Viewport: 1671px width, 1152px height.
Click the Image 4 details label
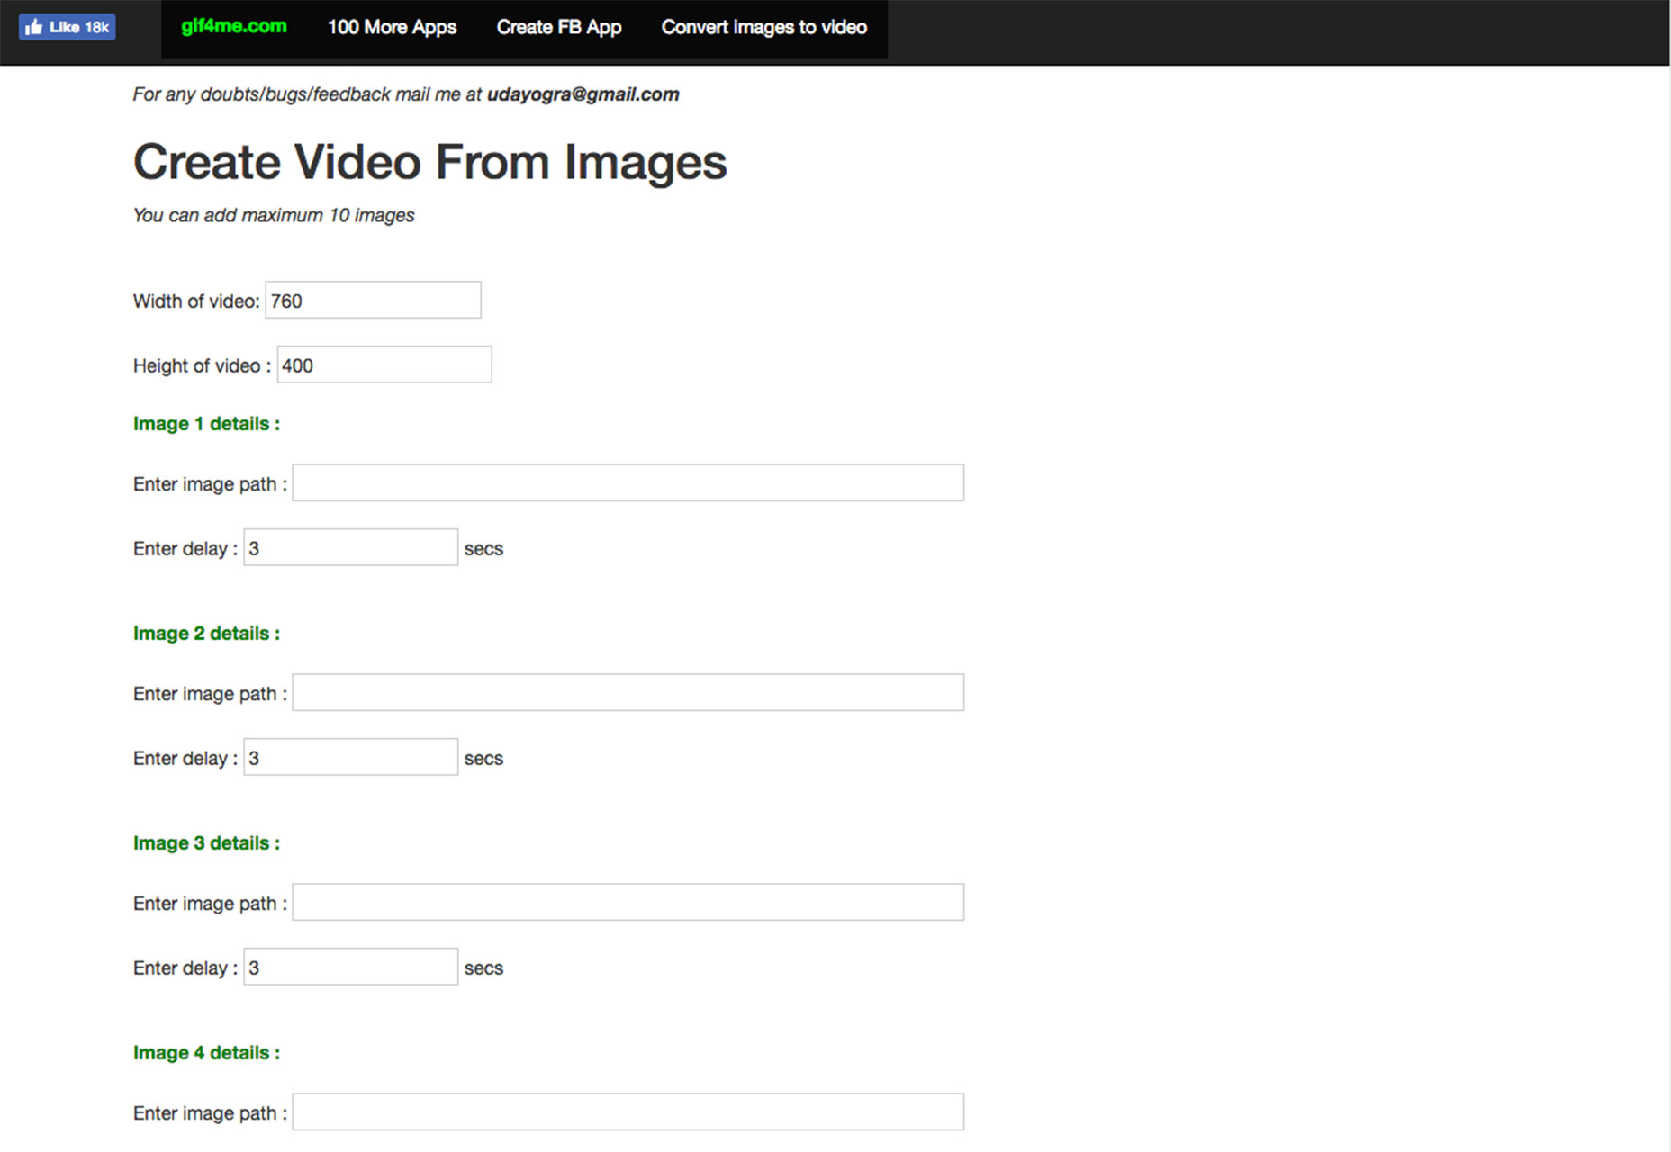point(207,1053)
